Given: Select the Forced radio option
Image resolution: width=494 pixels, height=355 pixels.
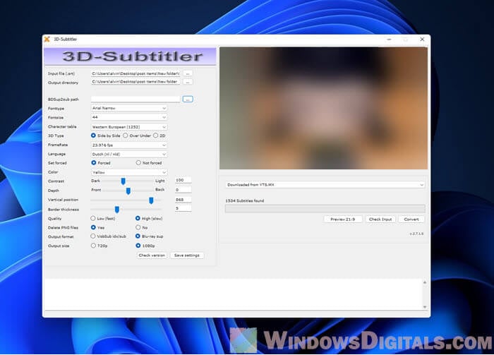Looking at the screenshot, I should [x=94, y=163].
